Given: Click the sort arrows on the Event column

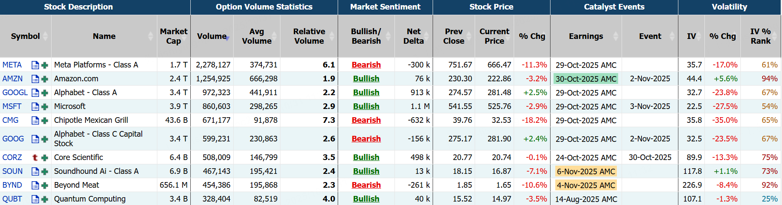Looking at the screenshot, I should click(x=672, y=36).
